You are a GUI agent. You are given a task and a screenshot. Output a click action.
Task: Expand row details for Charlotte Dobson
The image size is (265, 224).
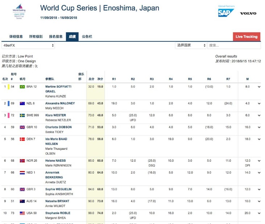[259, 127]
